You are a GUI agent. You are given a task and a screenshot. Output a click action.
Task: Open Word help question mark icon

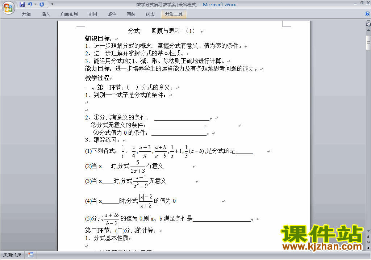coord(367,14)
